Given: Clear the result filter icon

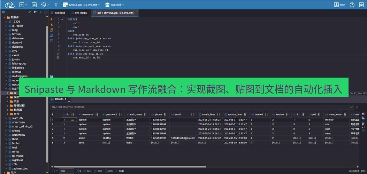Looking at the screenshot, I should click(x=357, y=107).
